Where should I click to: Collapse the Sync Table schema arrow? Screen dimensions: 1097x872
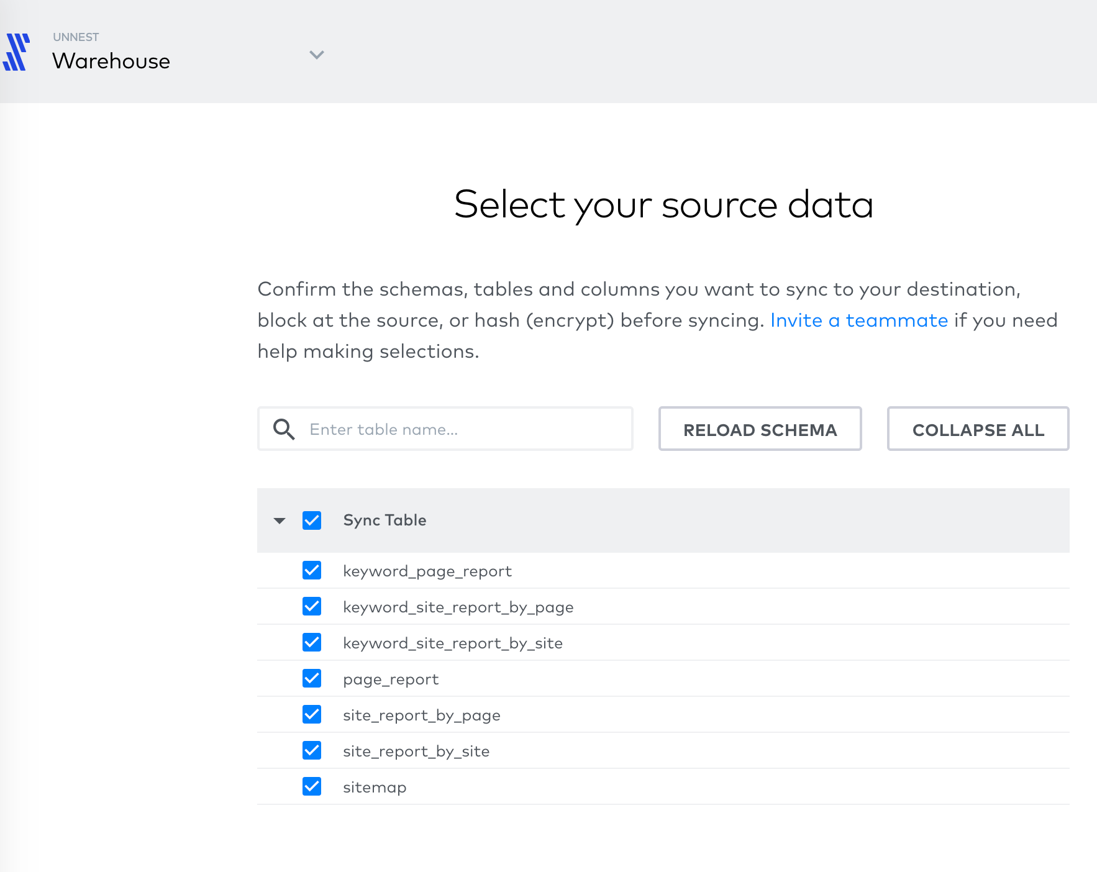[x=280, y=520]
